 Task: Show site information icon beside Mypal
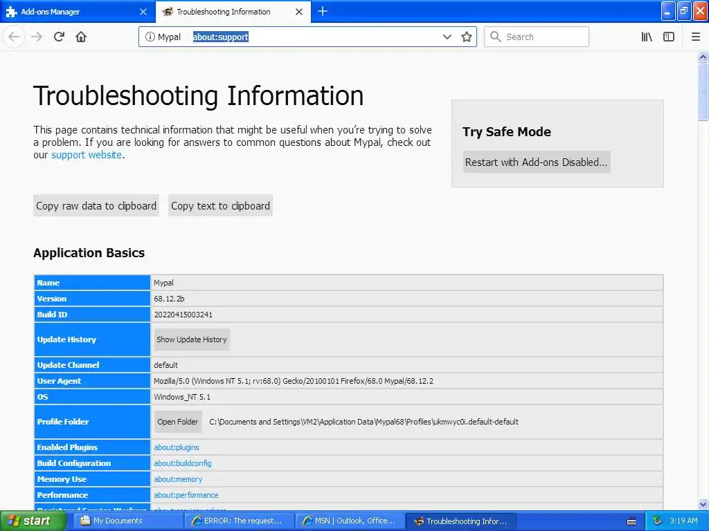pyautogui.click(x=150, y=37)
